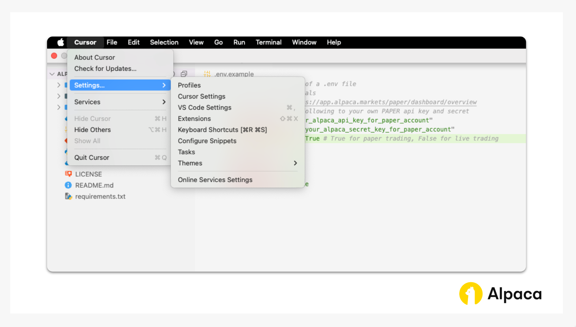This screenshot has height=327, width=576.
Task: Open the Selection menu
Action: coord(164,42)
